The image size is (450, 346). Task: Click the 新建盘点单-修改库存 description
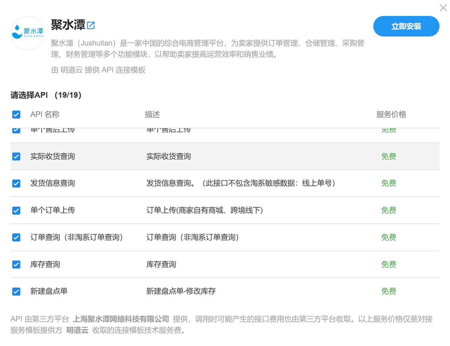click(181, 291)
